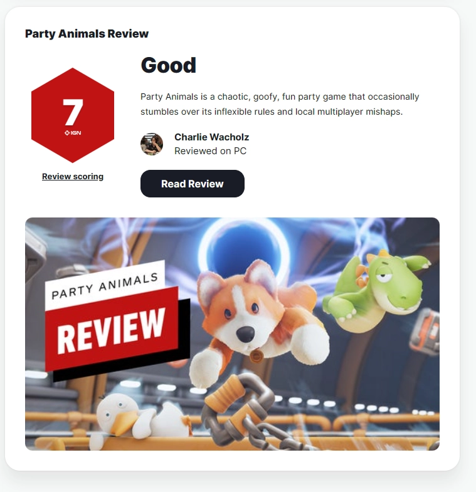Viewport: 476px width, 492px height.
Task: Click the review summary paragraph
Action: tap(280, 104)
